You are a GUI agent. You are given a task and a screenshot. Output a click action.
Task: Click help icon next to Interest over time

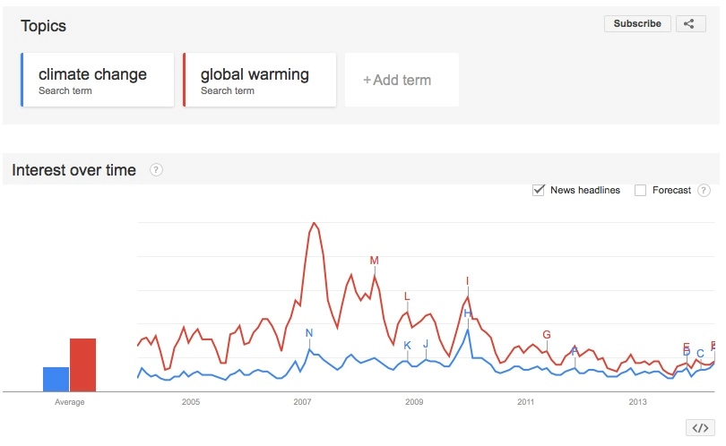(x=156, y=170)
